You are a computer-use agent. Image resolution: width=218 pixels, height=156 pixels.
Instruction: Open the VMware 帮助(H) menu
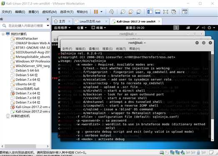pyautogui.click(x=82, y=12)
